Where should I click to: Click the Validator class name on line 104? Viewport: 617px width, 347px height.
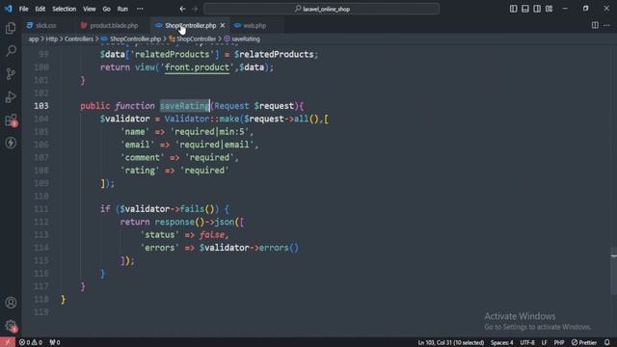187,119
